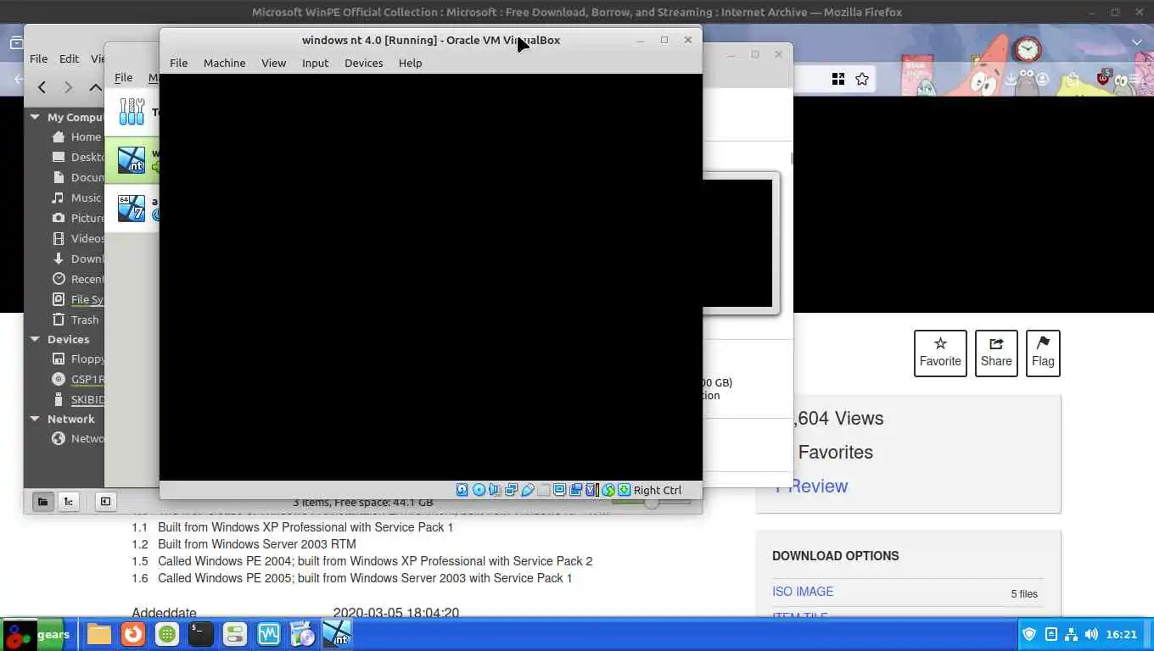Click the volume icon in system tray
Screen dimensions: 1154x651
click(x=1091, y=634)
